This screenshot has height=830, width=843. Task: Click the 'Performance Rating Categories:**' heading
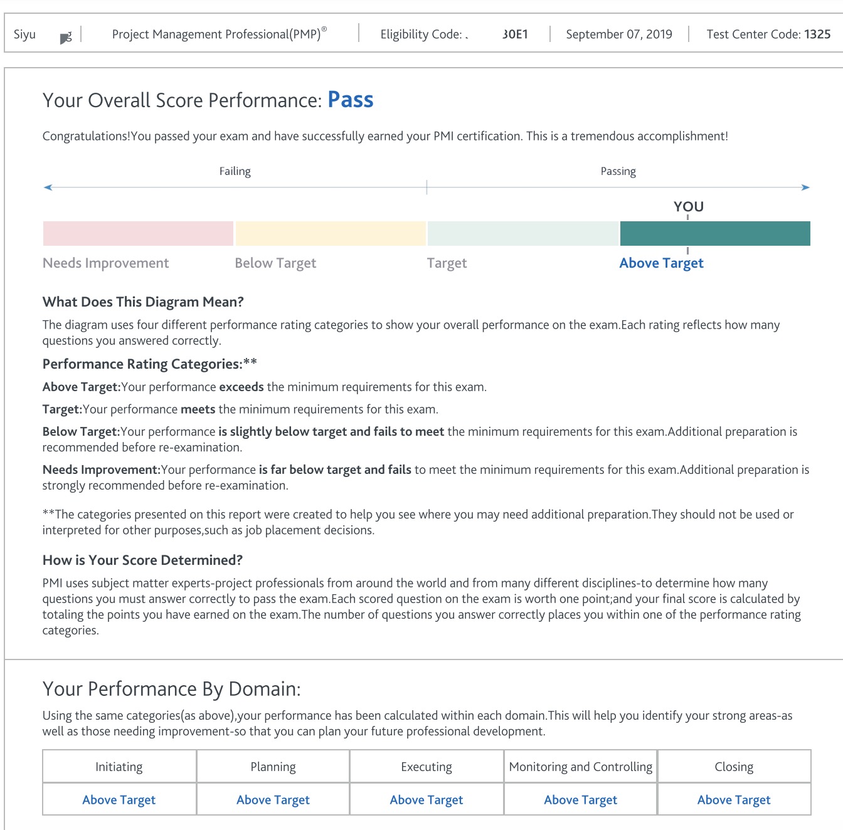(x=150, y=364)
